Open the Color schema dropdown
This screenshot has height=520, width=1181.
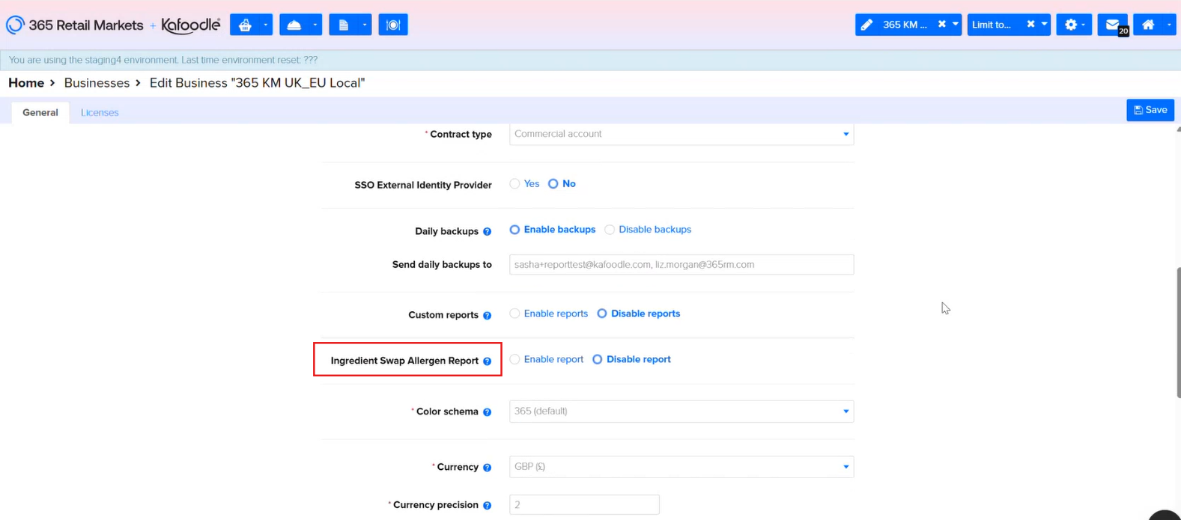(681, 412)
